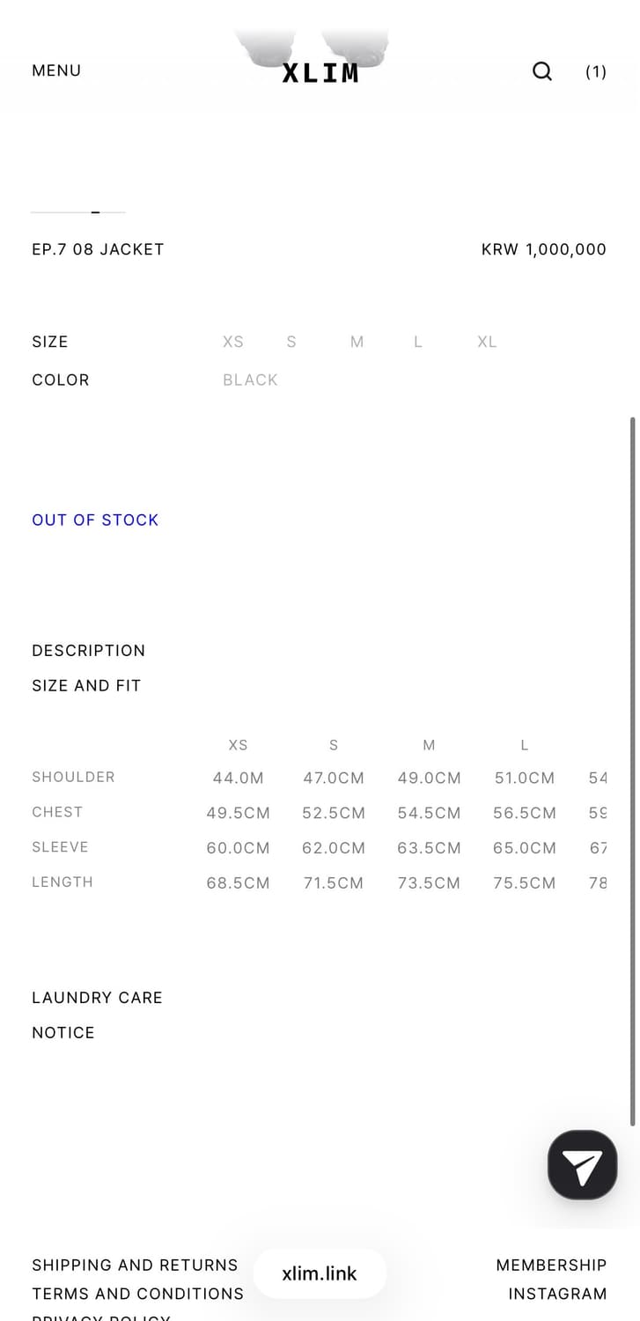Open the MENU navigation
The width and height of the screenshot is (640, 1321).
point(56,70)
